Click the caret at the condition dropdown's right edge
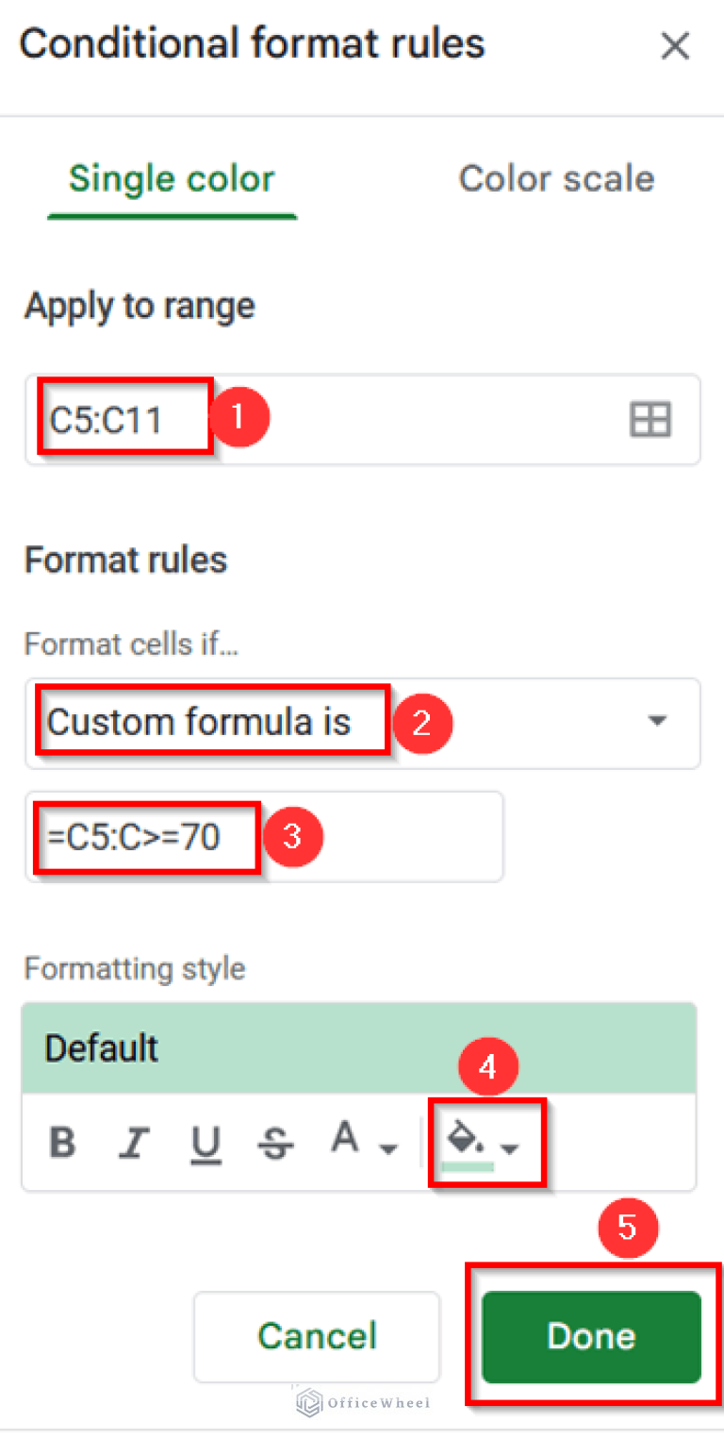Viewport: 724px width, 1439px height. (657, 722)
